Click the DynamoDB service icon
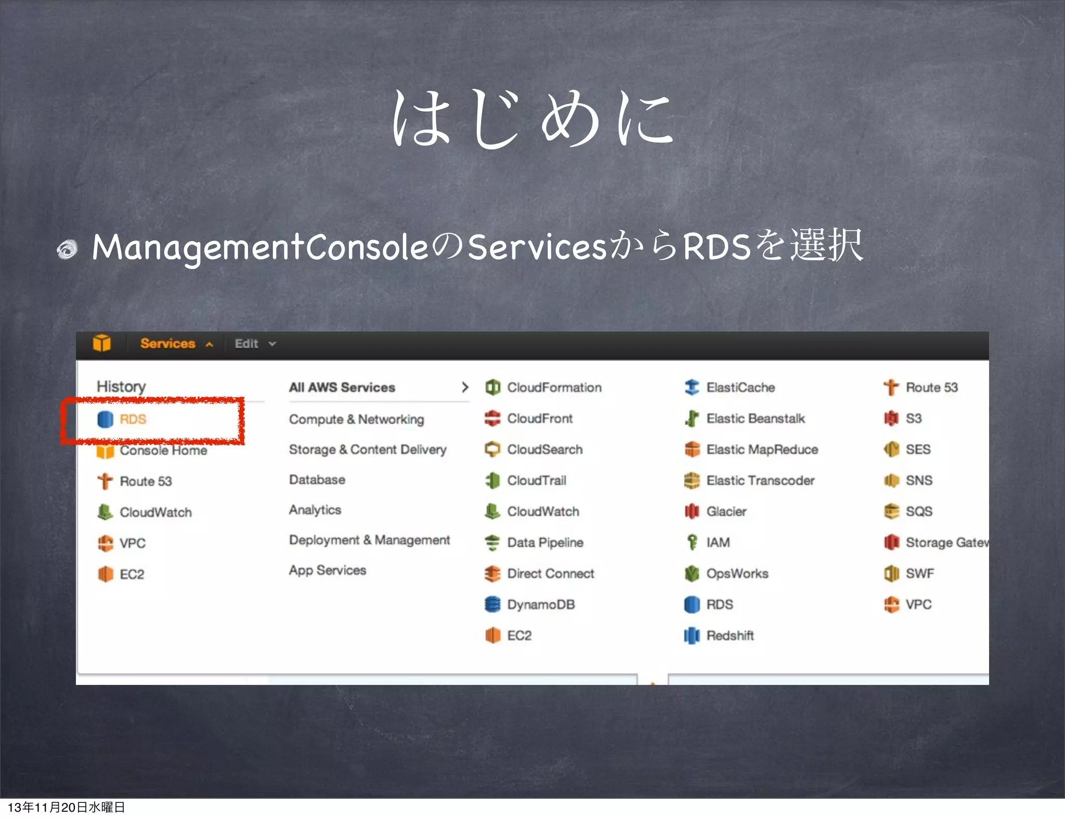Screen dimensions: 1065x819 click(492, 604)
